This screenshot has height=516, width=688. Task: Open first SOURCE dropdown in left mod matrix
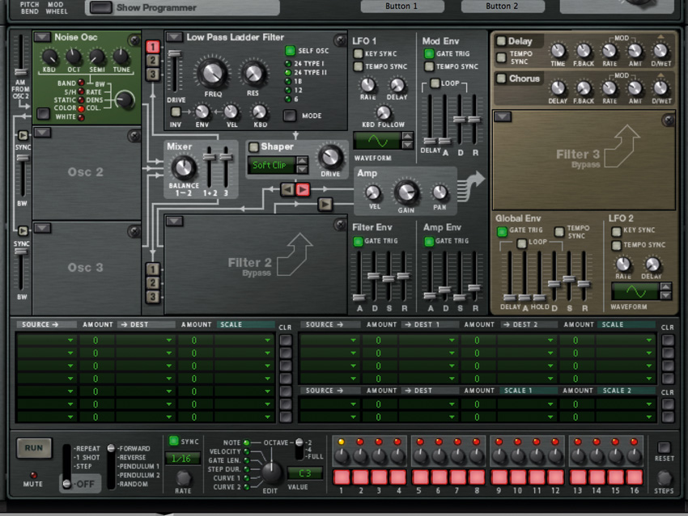(x=47, y=340)
